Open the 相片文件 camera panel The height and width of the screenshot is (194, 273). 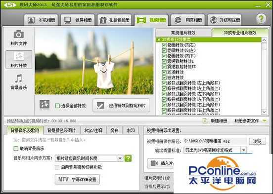tap(19, 38)
